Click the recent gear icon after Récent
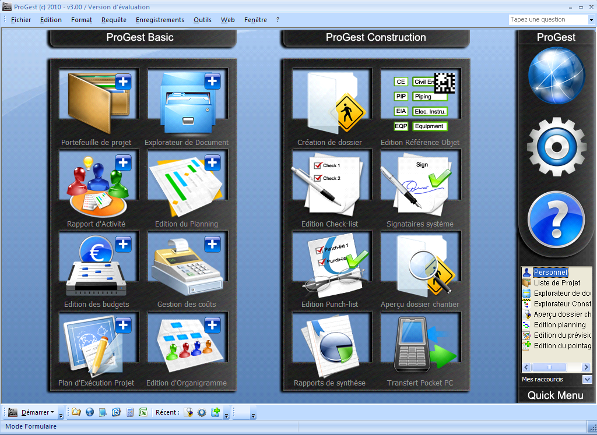 (202, 412)
